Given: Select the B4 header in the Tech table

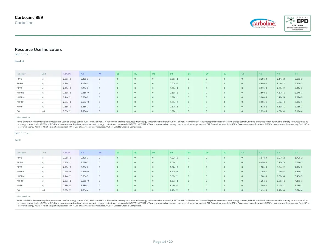Looking at the screenshot, I should click(x=171, y=153).
